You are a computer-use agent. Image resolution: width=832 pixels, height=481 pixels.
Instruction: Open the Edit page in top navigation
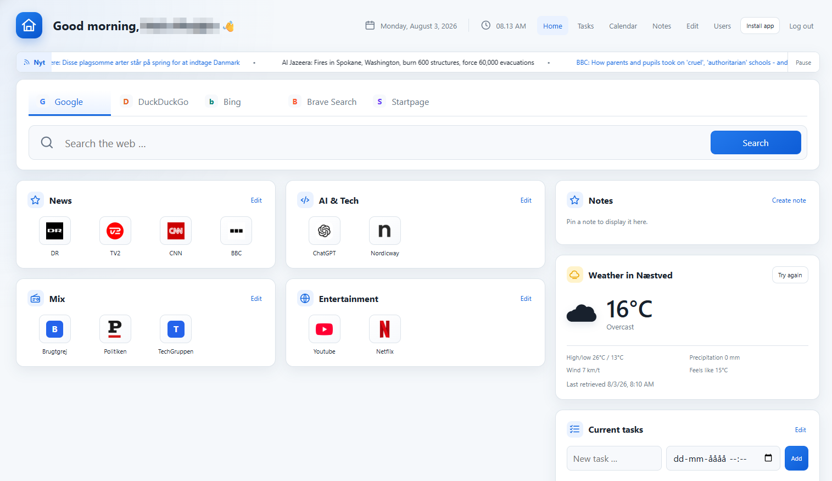(693, 26)
